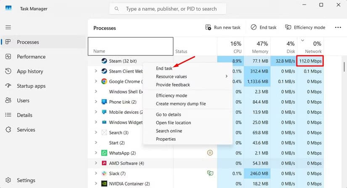Screen dimensions: 347x188
Task: Go to App history in sidebar
Action: 29,71
